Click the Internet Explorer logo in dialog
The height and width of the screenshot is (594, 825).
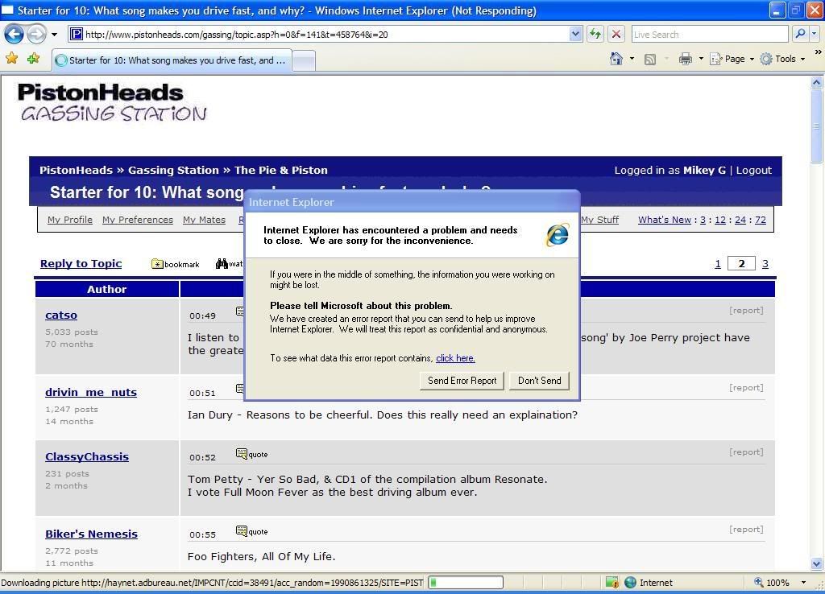558,234
